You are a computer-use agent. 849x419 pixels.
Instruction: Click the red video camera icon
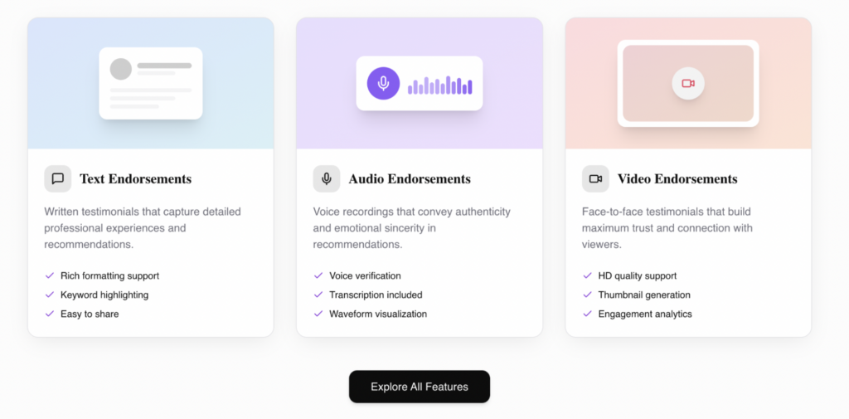click(x=688, y=83)
